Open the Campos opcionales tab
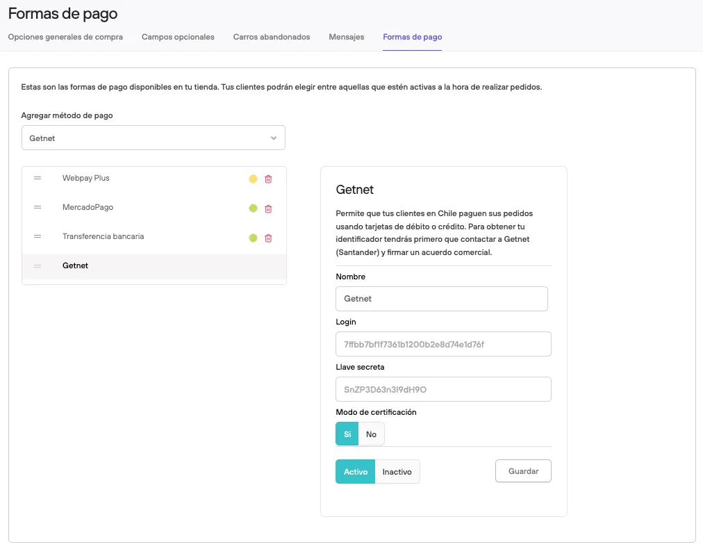Image resolution: width=703 pixels, height=549 pixels. 178,37
